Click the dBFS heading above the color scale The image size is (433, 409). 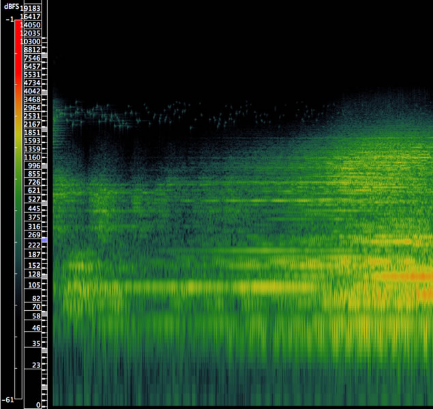[x=11, y=6]
